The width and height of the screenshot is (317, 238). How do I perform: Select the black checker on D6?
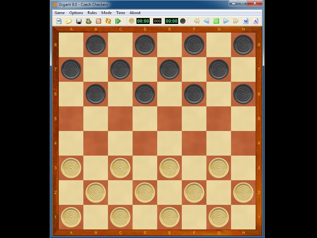(145, 94)
